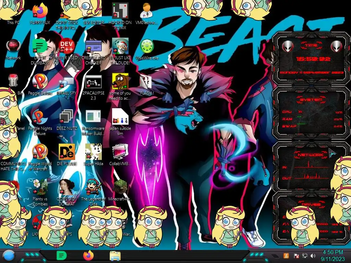Screen dimensions: 351x263
Task: Open the CollabVMB shortcut icon
Action: [x=120, y=155]
